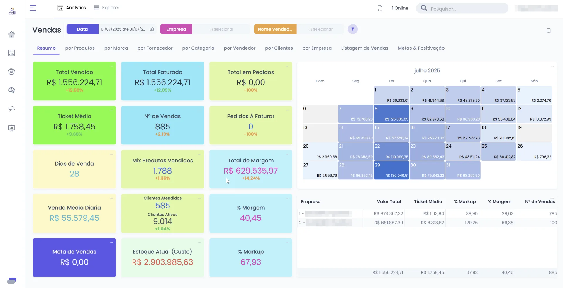The image size is (563, 288).
Task: Select the AI assistant icon in sidebar
Action: 11,72
